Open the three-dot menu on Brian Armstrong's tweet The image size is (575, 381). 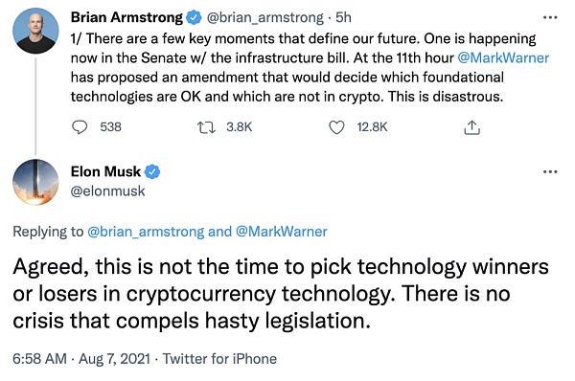click(550, 17)
